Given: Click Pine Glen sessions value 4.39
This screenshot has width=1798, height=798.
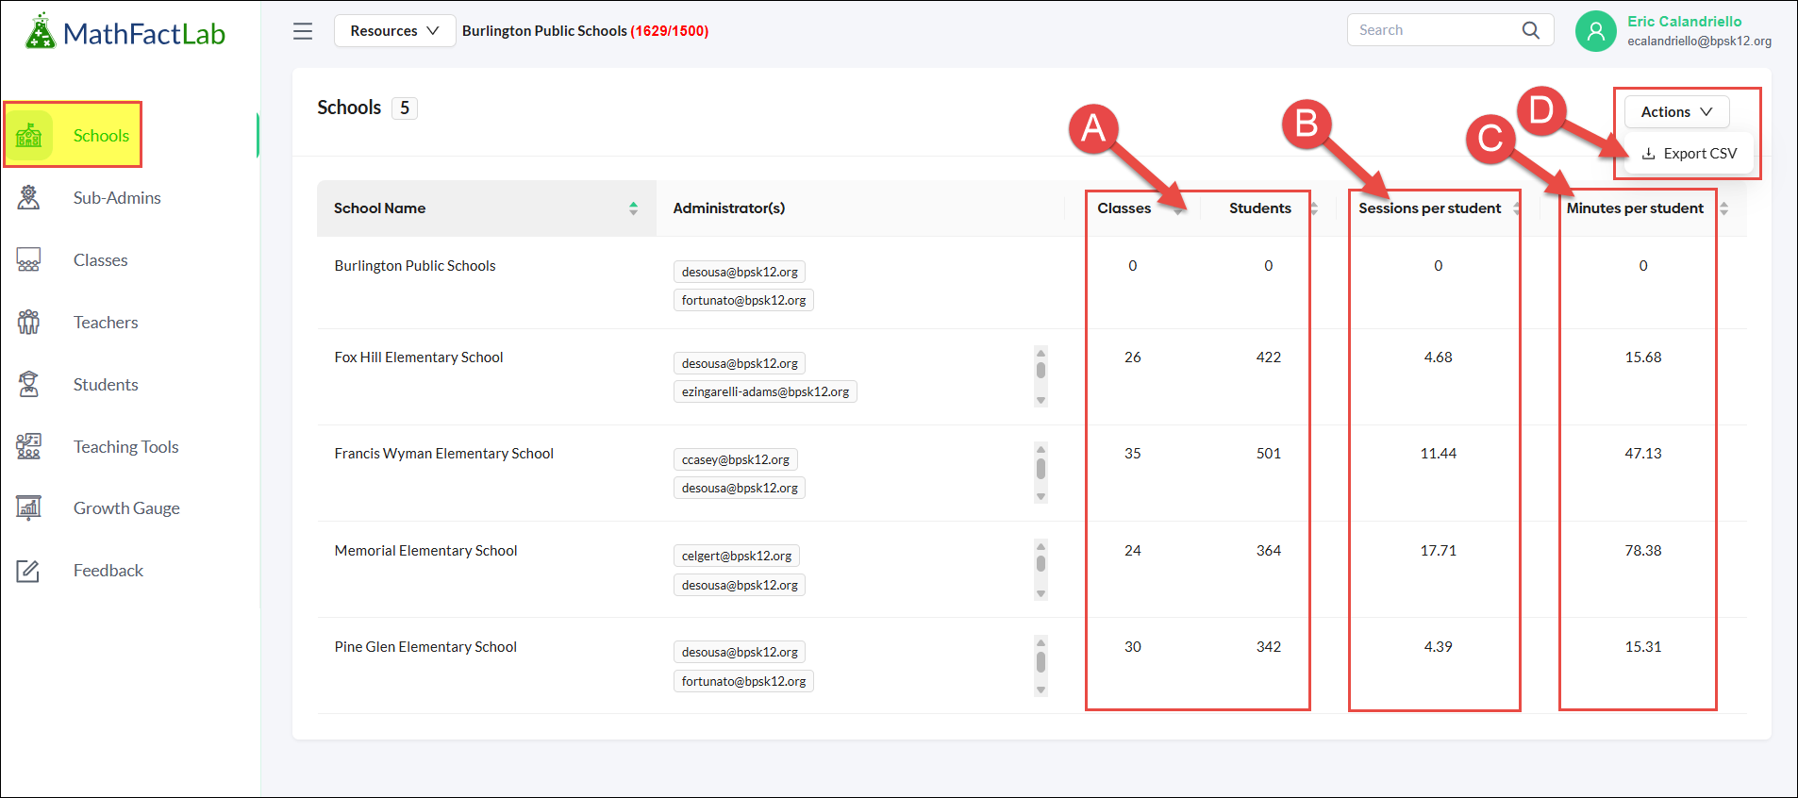Looking at the screenshot, I should (1438, 647).
